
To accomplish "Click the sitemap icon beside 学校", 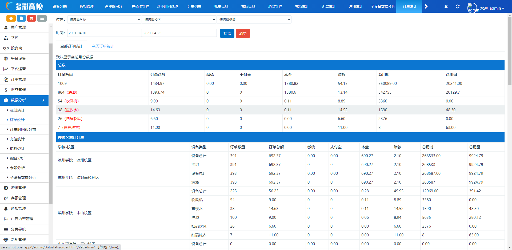I will click(6, 38).
